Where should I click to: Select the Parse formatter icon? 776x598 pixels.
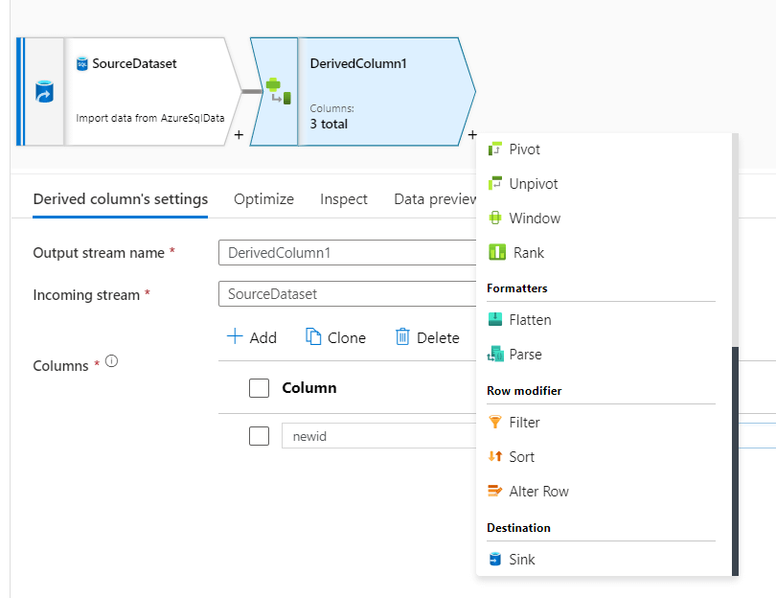(495, 355)
